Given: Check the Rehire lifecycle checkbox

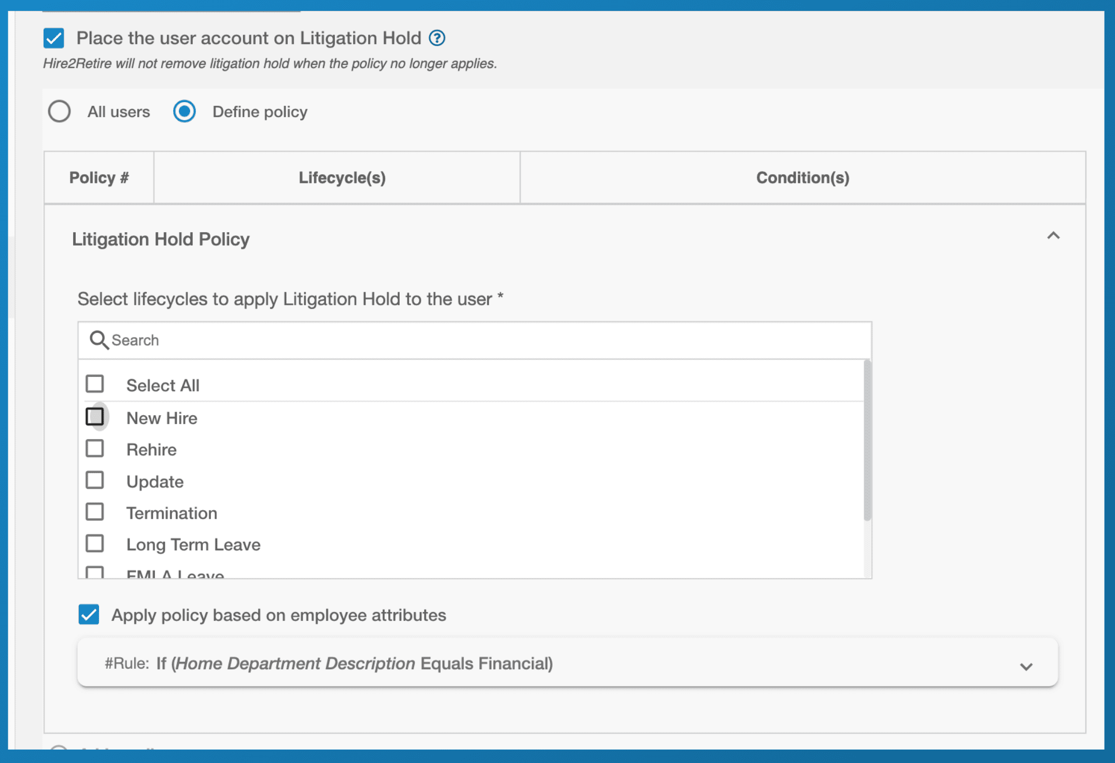Looking at the screenshot, I should 95,448.
